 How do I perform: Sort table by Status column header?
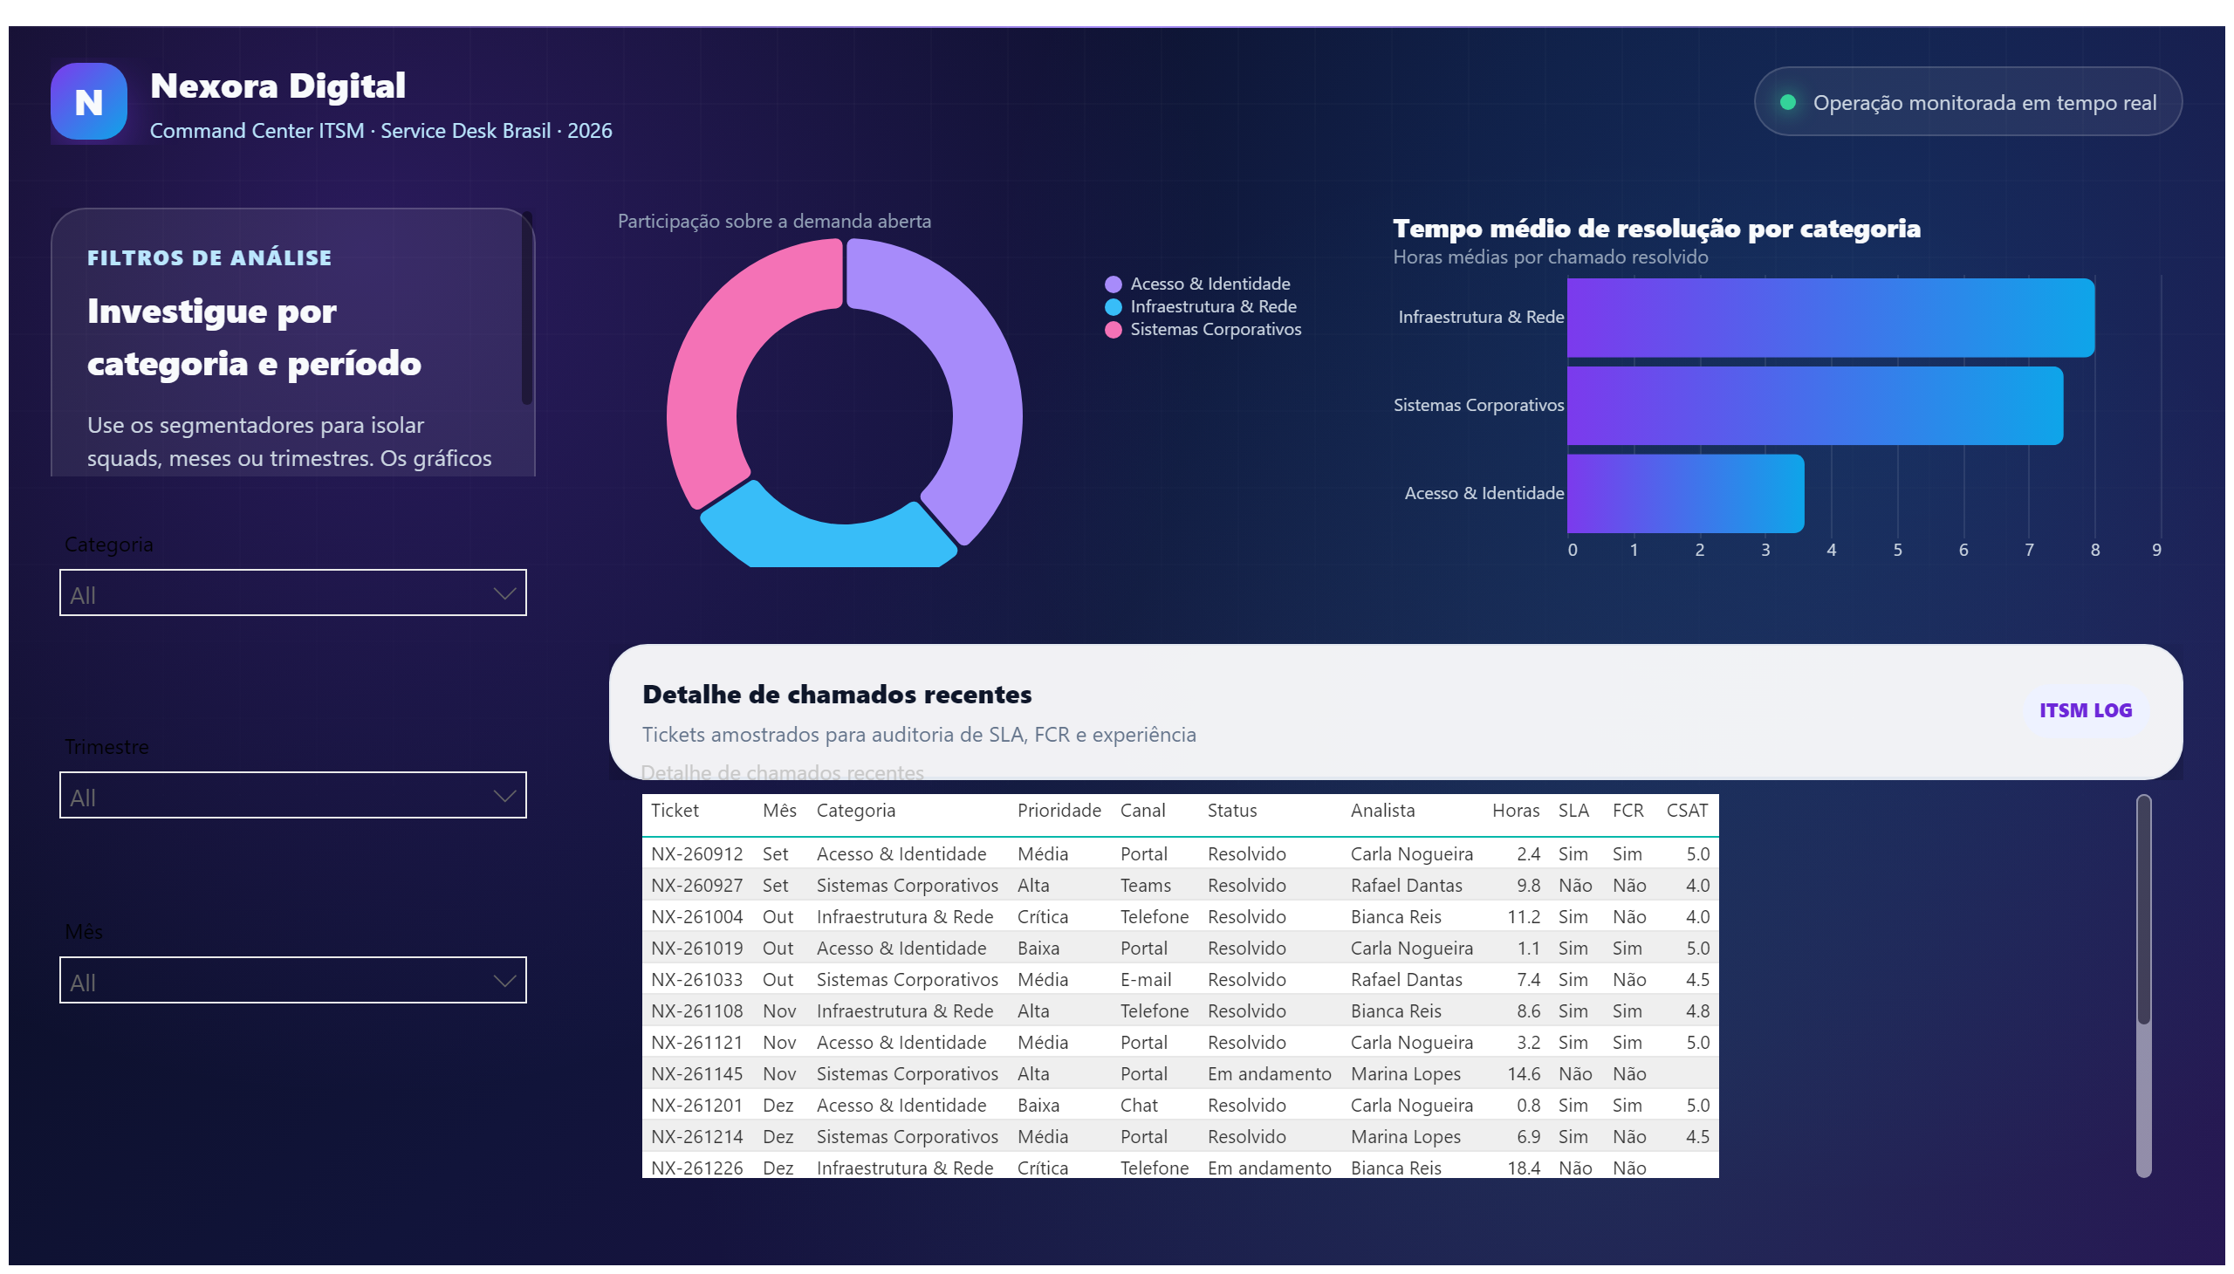(1231, 811)
